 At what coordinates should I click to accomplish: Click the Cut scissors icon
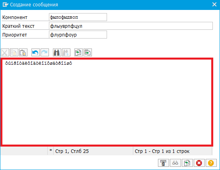[5, 52]
